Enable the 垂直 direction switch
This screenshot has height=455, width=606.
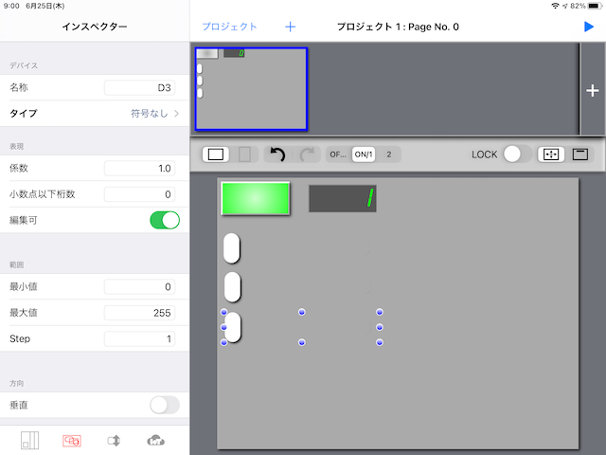(165, 405)
